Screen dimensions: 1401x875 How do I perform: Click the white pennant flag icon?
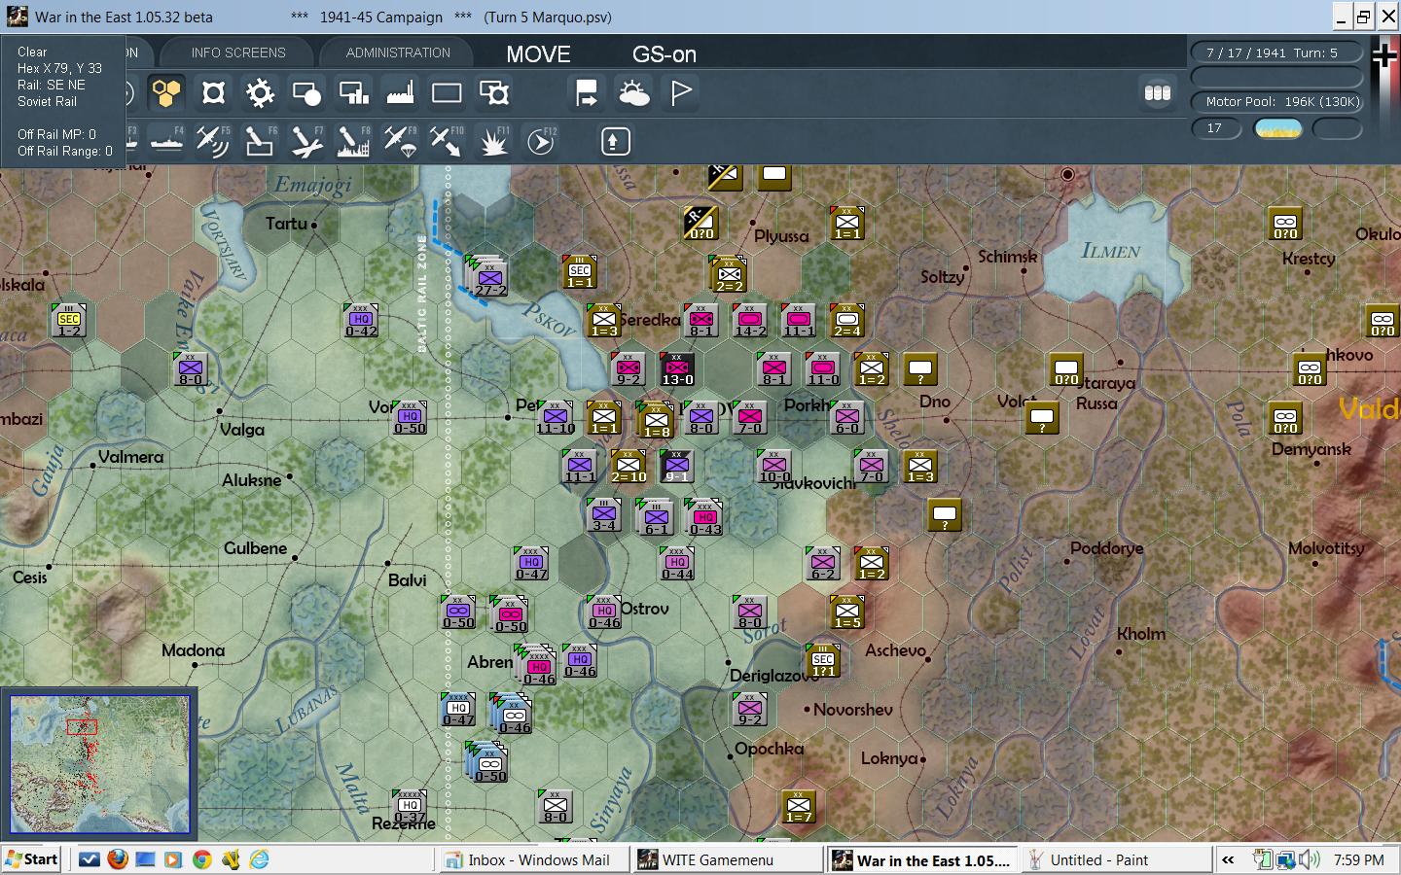[681, 93]
